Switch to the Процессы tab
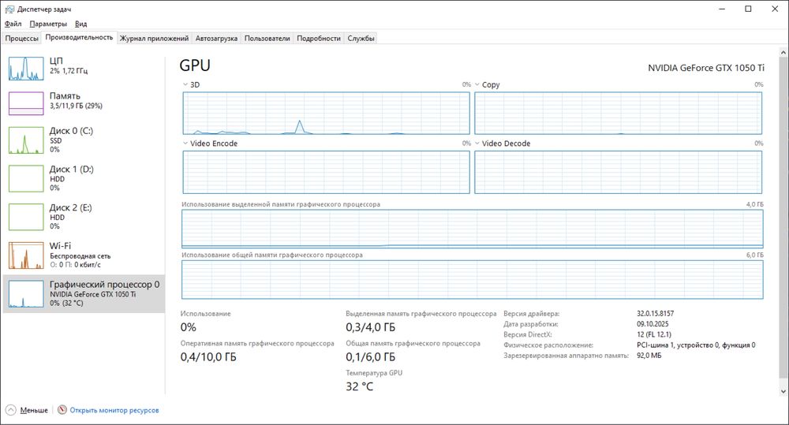 pos(21,38)
